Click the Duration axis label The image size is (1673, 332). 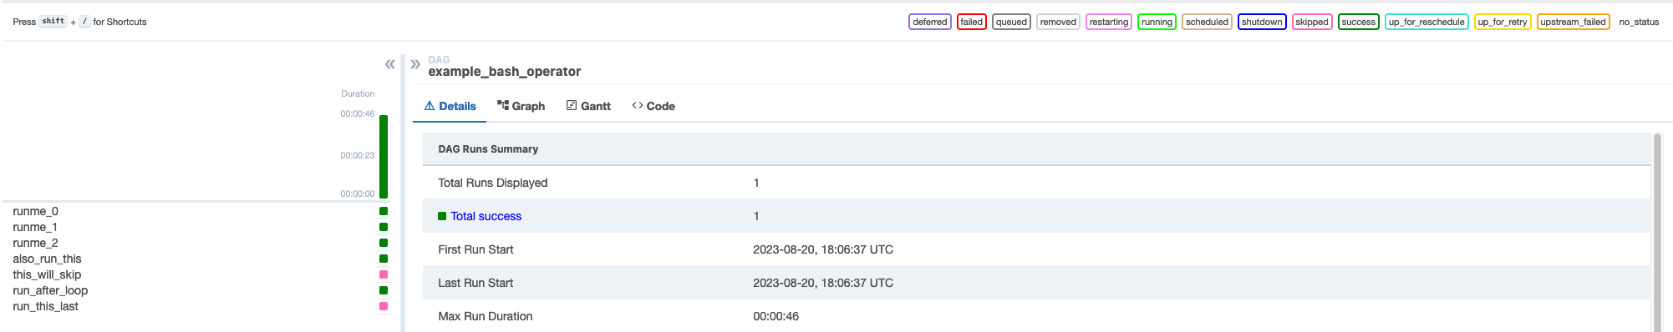click(358, 93)
